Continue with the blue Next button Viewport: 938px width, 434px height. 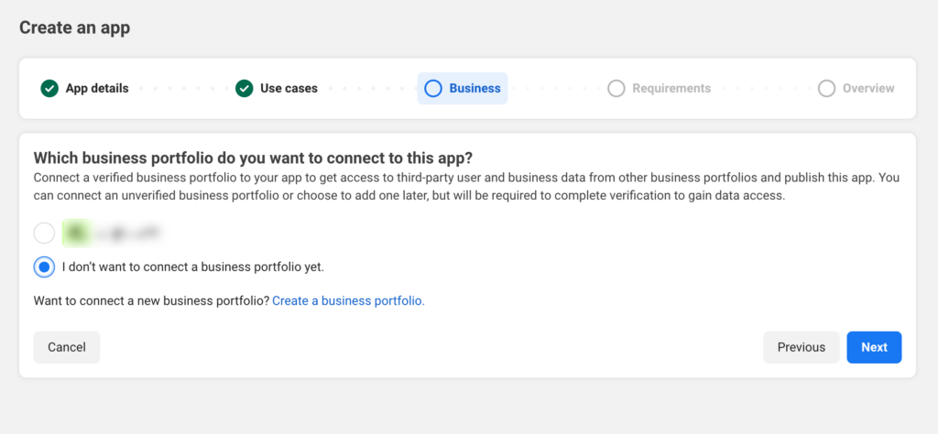874,347
